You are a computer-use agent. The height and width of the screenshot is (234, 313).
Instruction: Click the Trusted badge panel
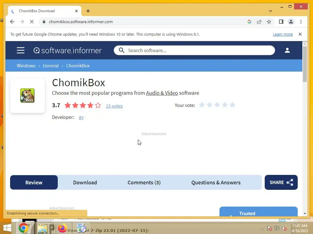pos(259,212)
